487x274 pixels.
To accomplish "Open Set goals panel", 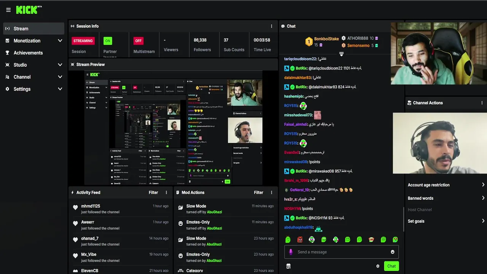I will 446,221.
